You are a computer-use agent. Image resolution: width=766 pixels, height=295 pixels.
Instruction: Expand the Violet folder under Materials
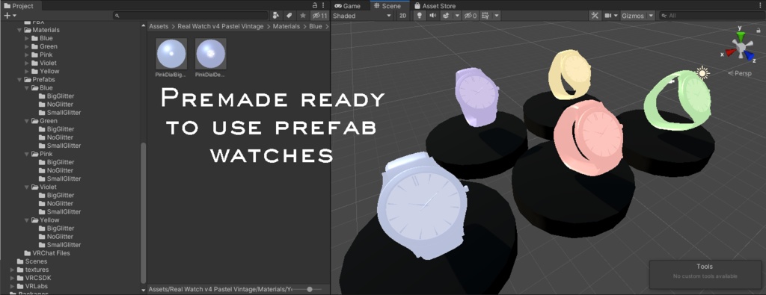27,63
